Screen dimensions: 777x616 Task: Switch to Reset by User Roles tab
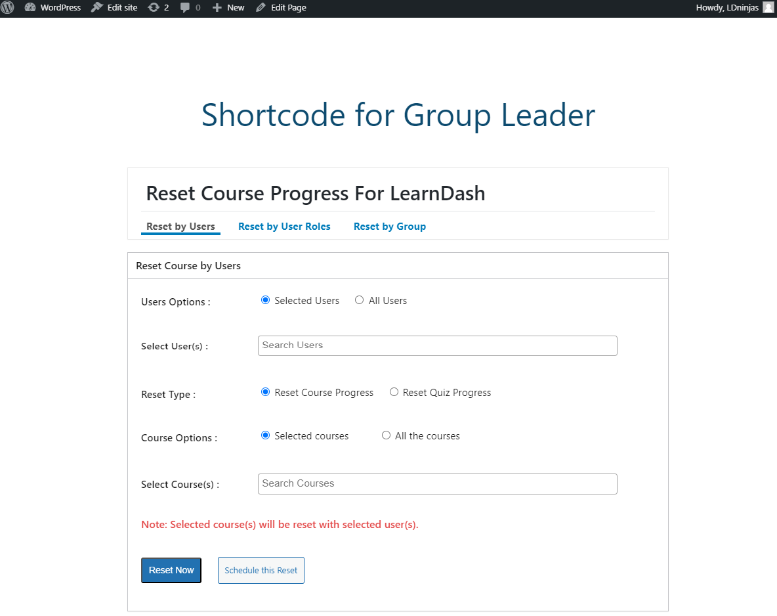[x=284, y=227]
